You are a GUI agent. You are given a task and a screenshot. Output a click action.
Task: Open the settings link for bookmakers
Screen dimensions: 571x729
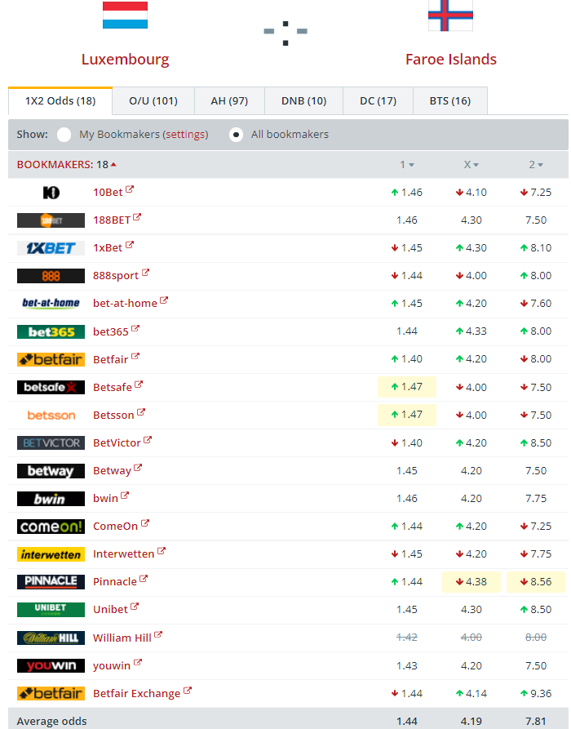tap(186, 135)
